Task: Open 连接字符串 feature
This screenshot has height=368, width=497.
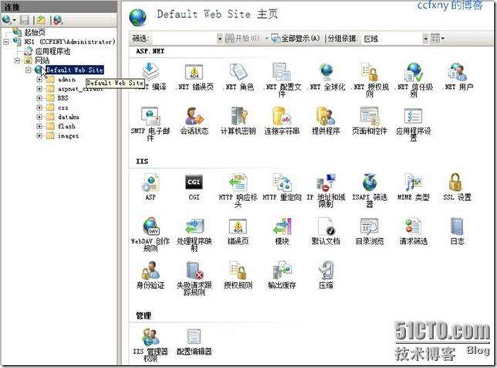Action: coord(282,121)
